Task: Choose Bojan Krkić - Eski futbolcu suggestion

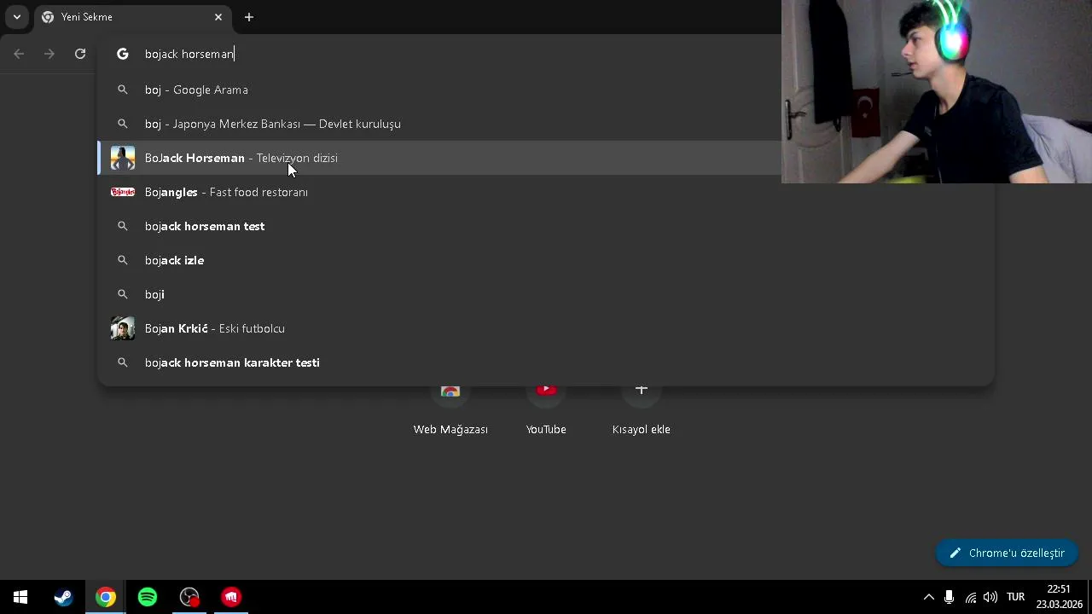Action: coord(546,328)
